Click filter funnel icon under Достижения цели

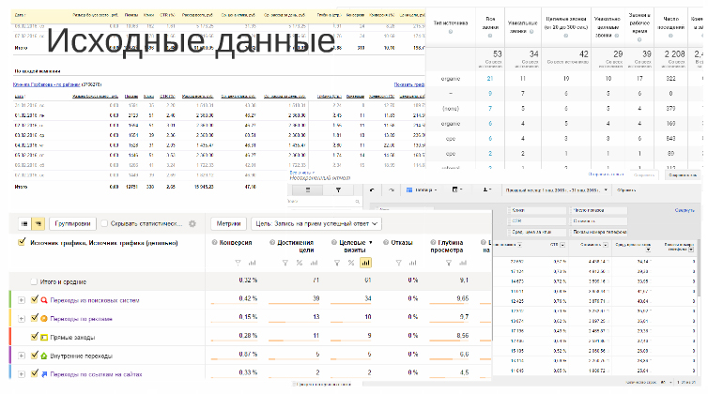(x=285, y=263)
